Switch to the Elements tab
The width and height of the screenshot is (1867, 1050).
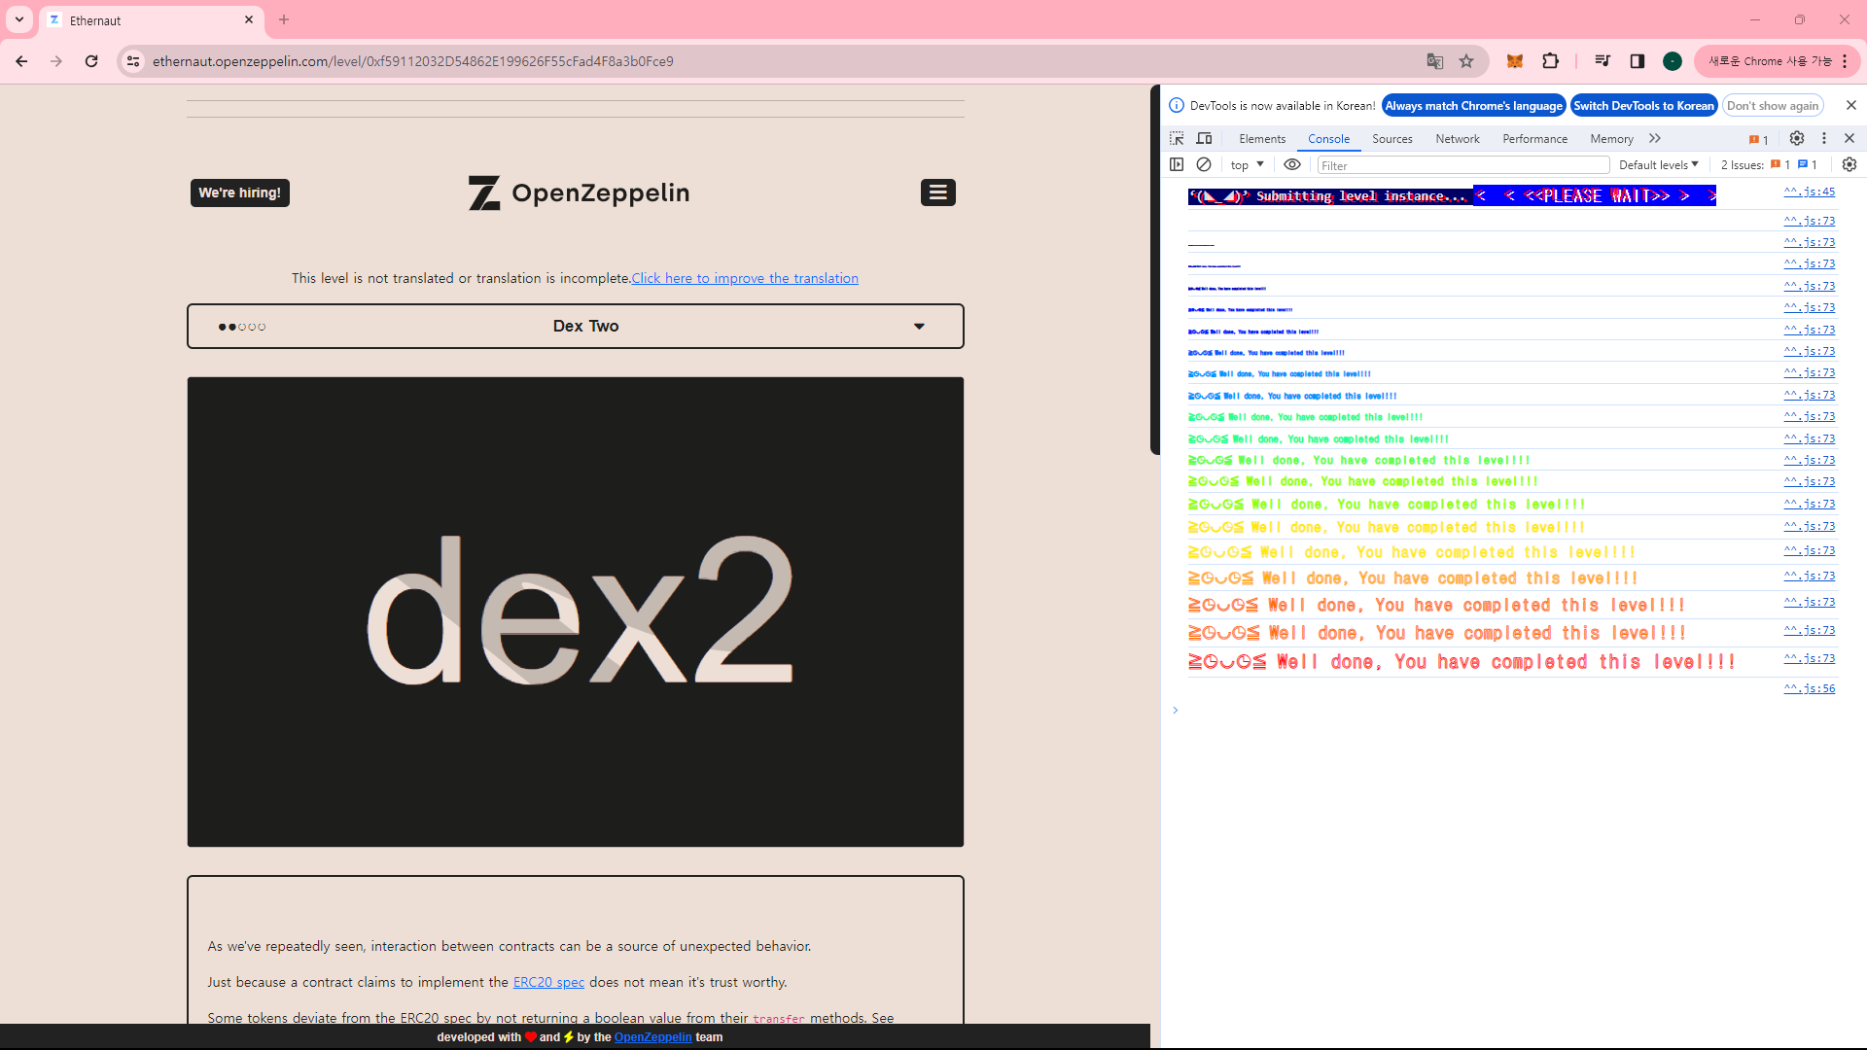tap(1262, 139)
